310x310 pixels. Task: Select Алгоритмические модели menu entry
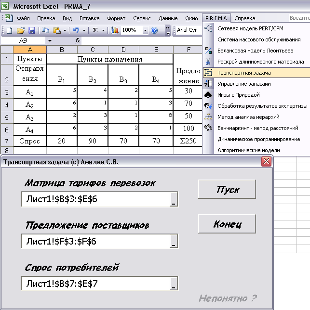256,150
